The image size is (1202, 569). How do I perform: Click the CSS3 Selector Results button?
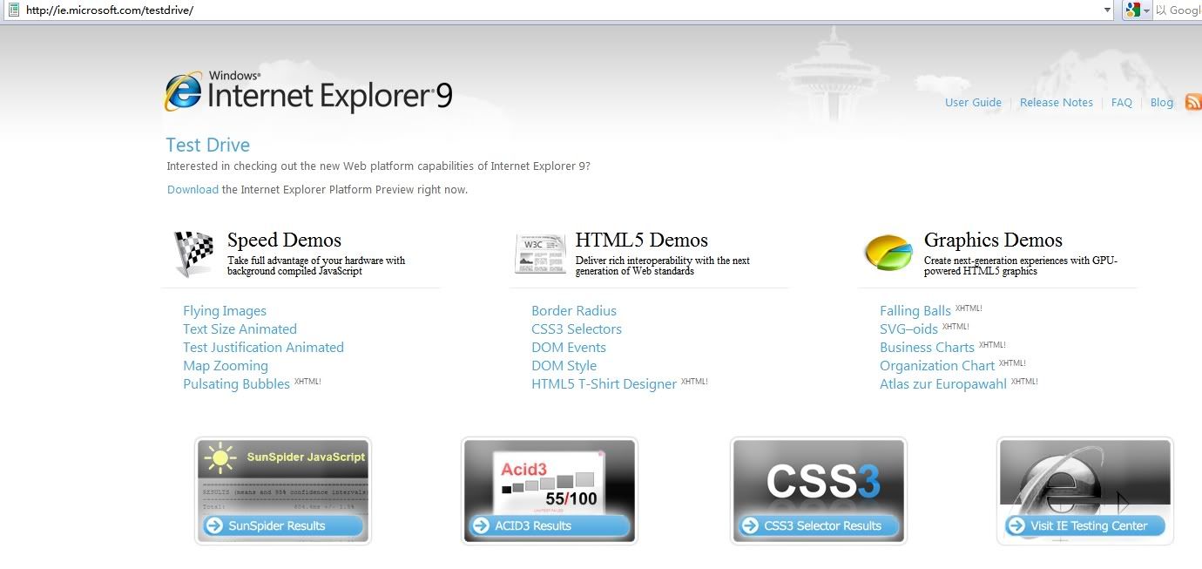tap(818, 525)
